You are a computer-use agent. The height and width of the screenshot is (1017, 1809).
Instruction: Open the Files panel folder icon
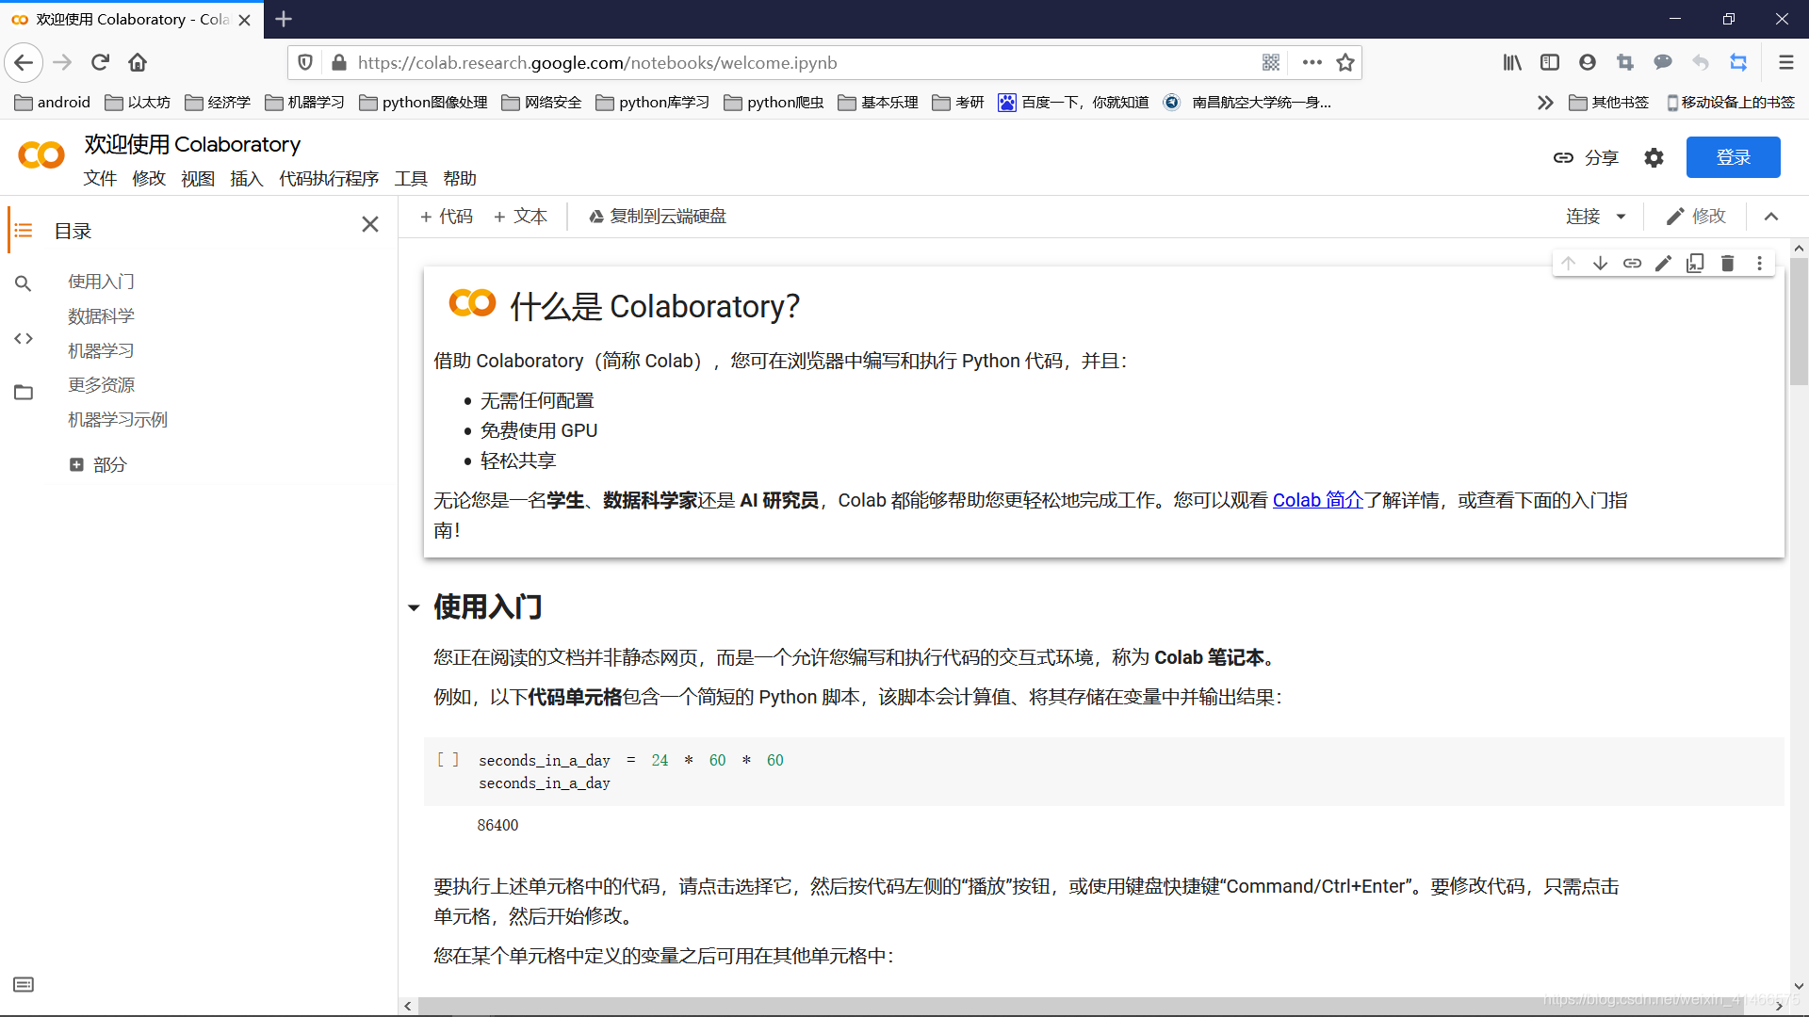click(x=23, y=392)
